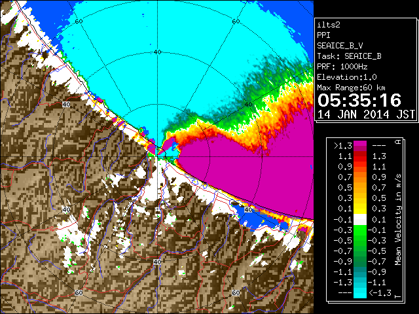Click the "ilts2" radar name text
419x314 pixels.
pos(329,25)
